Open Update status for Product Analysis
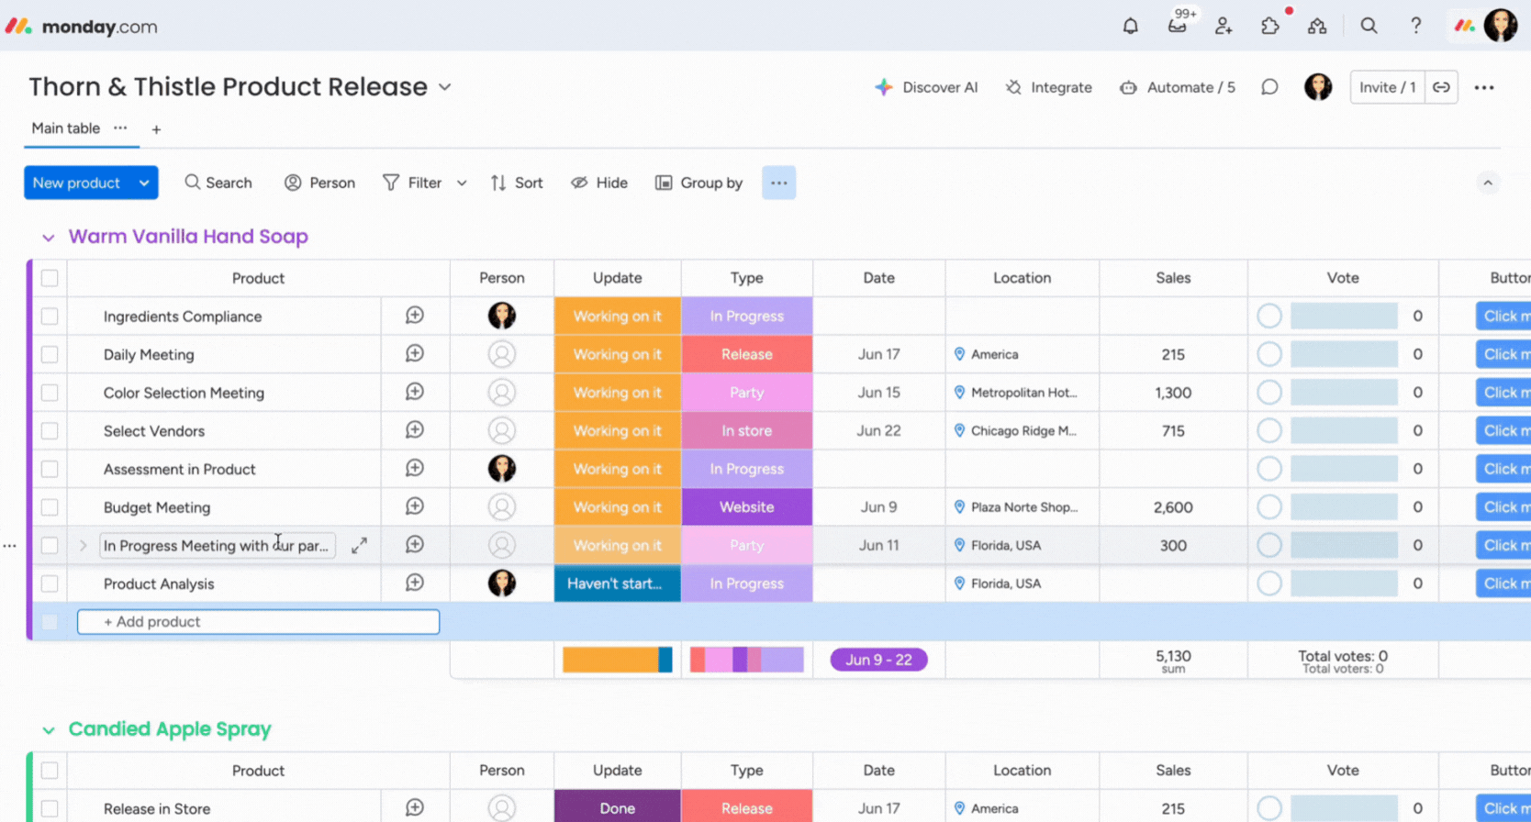This screenshot has width=1531, height=822. point(617,583)
